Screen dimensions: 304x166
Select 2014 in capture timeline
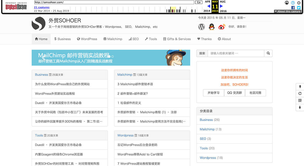point(207,11)
